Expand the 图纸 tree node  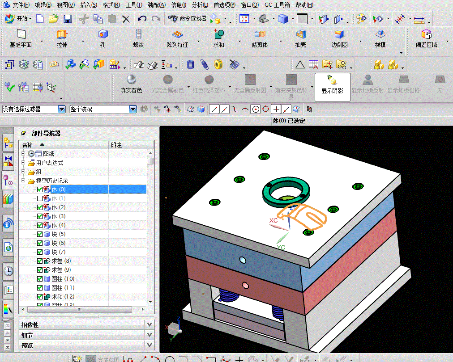click(x=23, y=153)
